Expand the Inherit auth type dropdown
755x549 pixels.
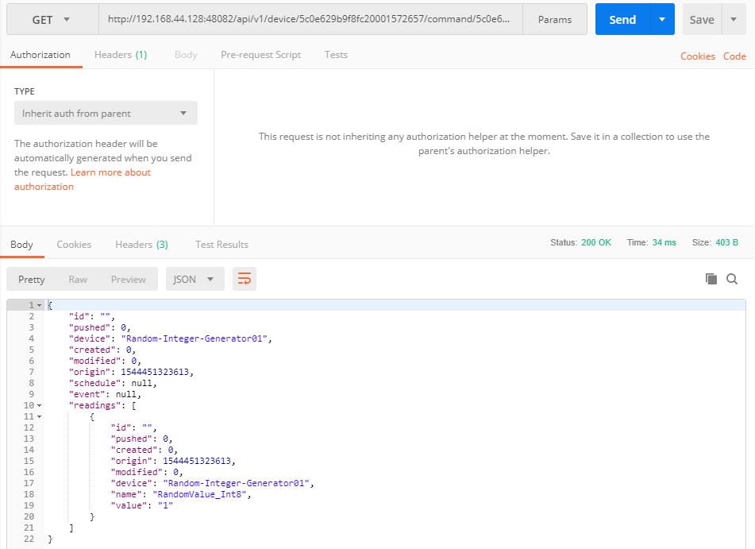point(106,114)
